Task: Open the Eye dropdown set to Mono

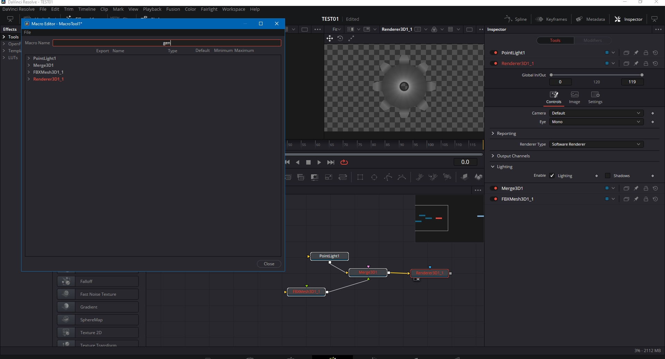Action: coord(596,122)
